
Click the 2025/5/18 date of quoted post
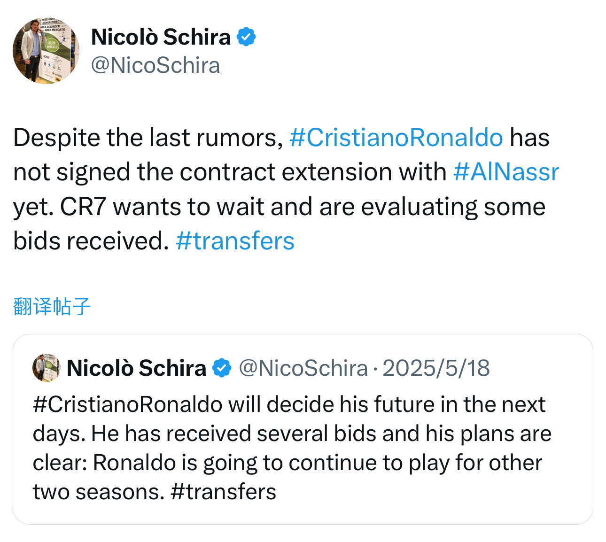(x=436, y=368)
